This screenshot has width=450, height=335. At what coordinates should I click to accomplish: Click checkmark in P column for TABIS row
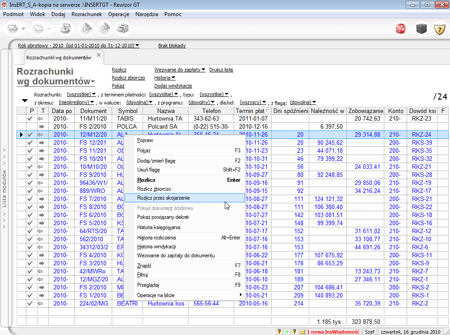(30, 118)
